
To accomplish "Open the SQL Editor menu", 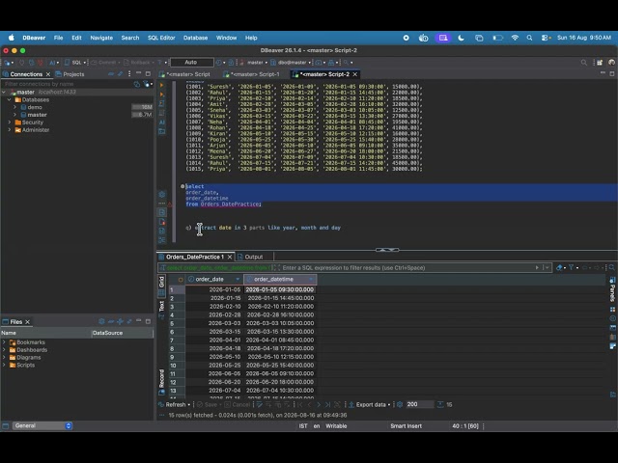I will pos(161,38).
